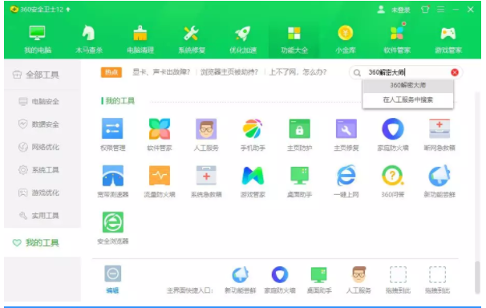
Task: Open 家庭防火墙 shortcut in bottom bar
Action: 280,279
